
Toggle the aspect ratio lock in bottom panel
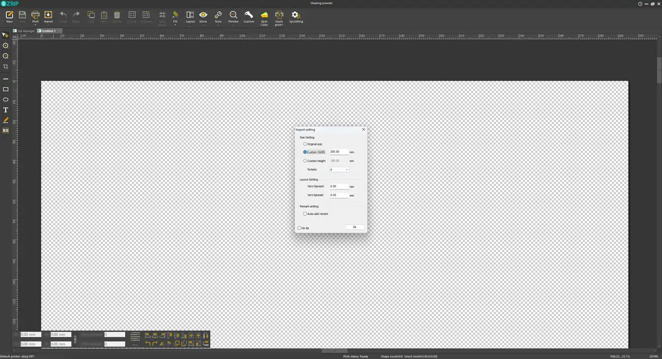tap(75, 339)
